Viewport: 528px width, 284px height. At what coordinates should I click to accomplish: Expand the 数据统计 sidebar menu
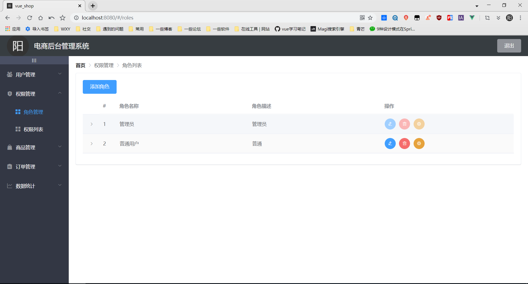[34, 186]
